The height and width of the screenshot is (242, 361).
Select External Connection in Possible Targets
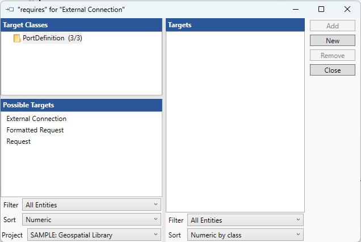coord(36,119)
